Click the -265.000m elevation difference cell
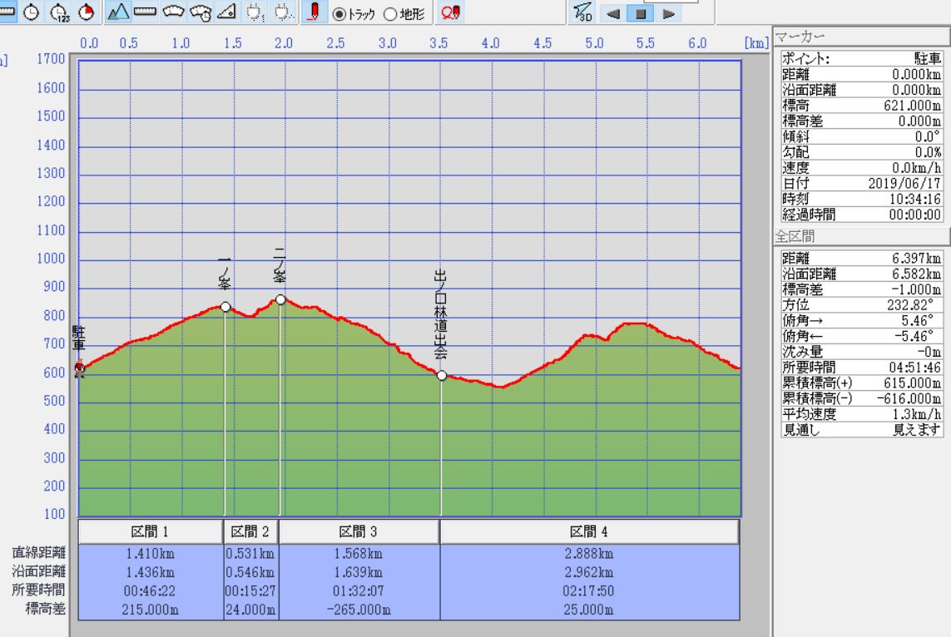This screenshot has width=951, height=637. [359, 610]
